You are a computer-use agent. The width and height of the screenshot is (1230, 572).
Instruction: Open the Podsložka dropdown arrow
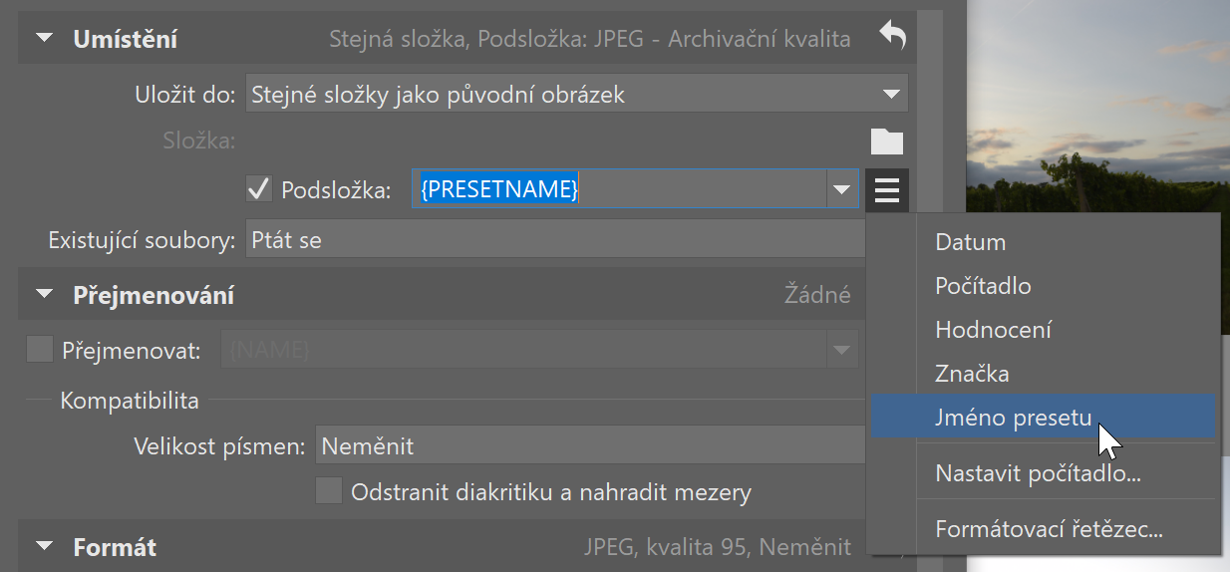tap(843, 189)
